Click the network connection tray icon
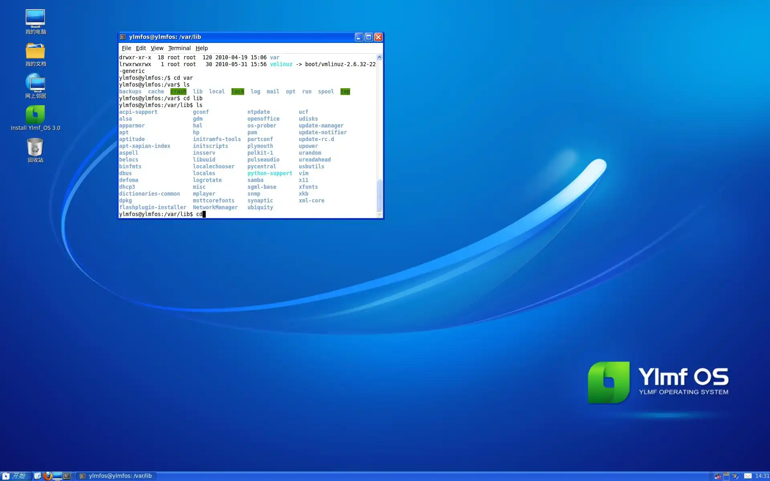 tap(717, 476)
